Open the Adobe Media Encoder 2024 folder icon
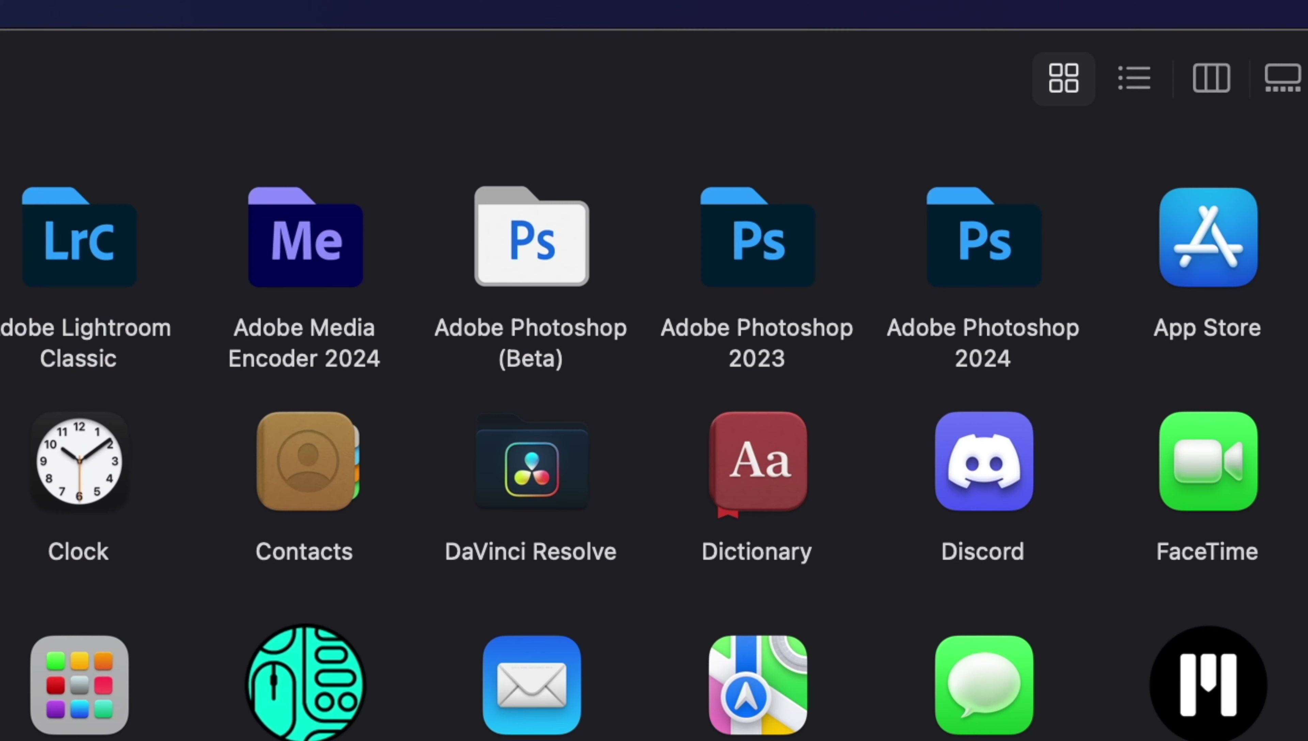Screen dimensions: 1308x741 tap(305, 237)
